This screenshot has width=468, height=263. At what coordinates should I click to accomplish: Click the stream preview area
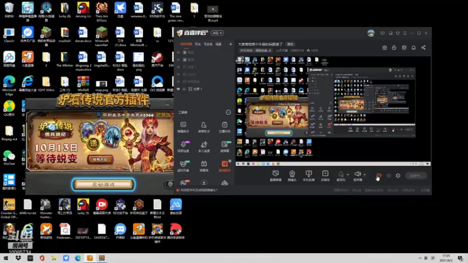click(333, 111)
